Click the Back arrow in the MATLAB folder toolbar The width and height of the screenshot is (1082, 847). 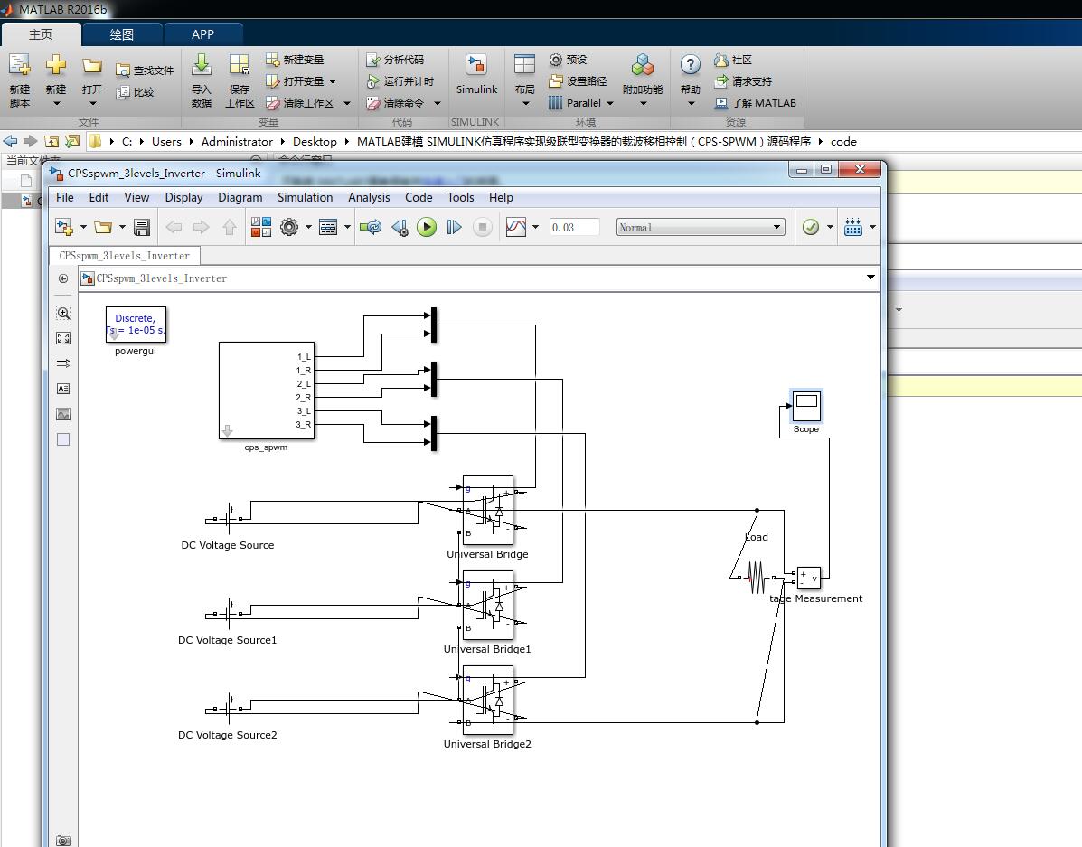(10, 142)
